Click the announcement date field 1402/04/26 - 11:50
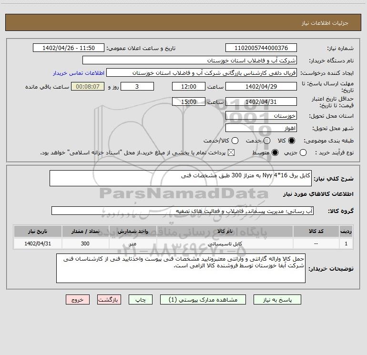 [69, 48]
